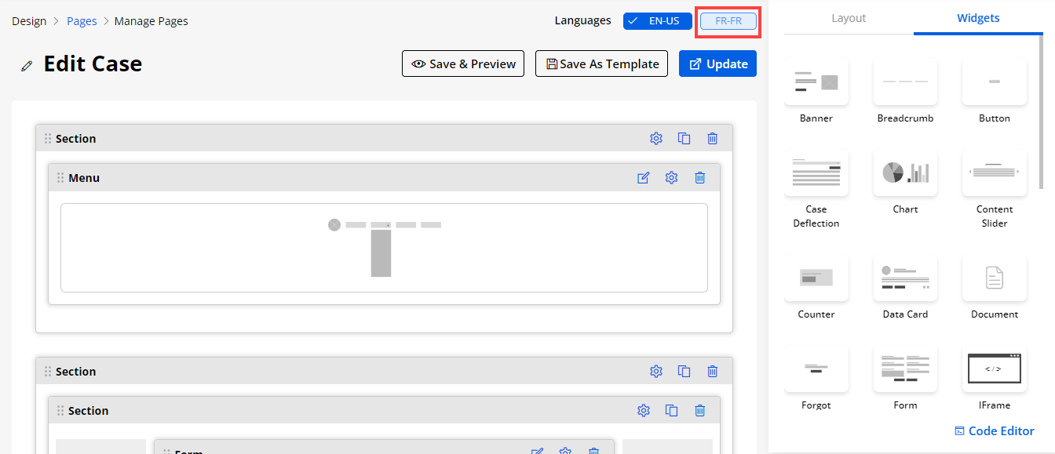The image size is (1055, 454).
Task: Edit the Menu widget with pencil icon
Action: 644,178
